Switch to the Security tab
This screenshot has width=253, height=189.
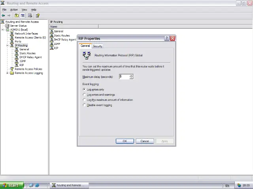coord(98,46)
